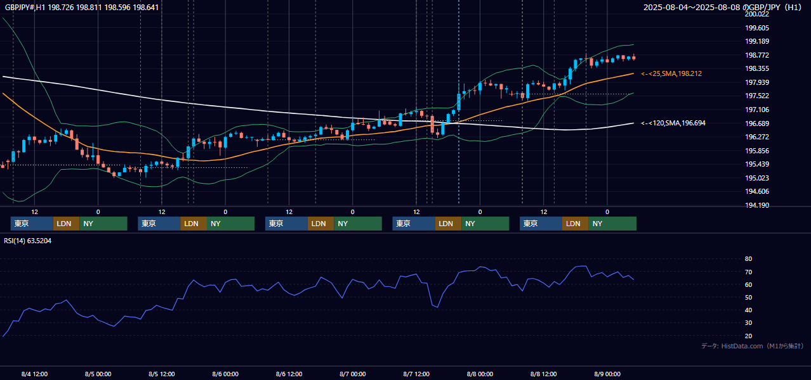Image resolution: width=811 pixels, height=380 pixels.
Task: Click the NY session block for 8/5
Action: [230, 224]
